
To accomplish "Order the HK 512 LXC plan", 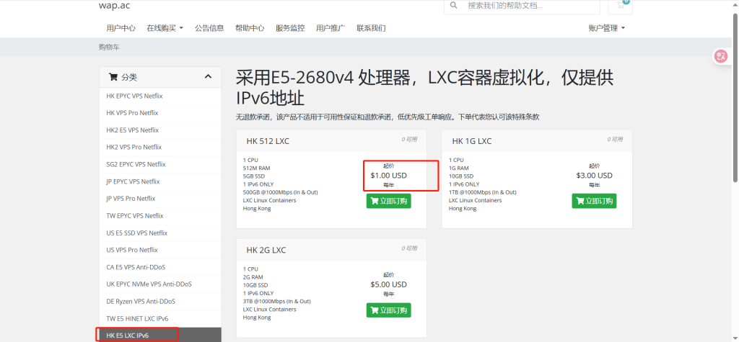I will coord(388,201).
